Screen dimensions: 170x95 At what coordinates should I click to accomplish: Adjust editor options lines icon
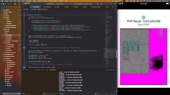click(113, 7)
